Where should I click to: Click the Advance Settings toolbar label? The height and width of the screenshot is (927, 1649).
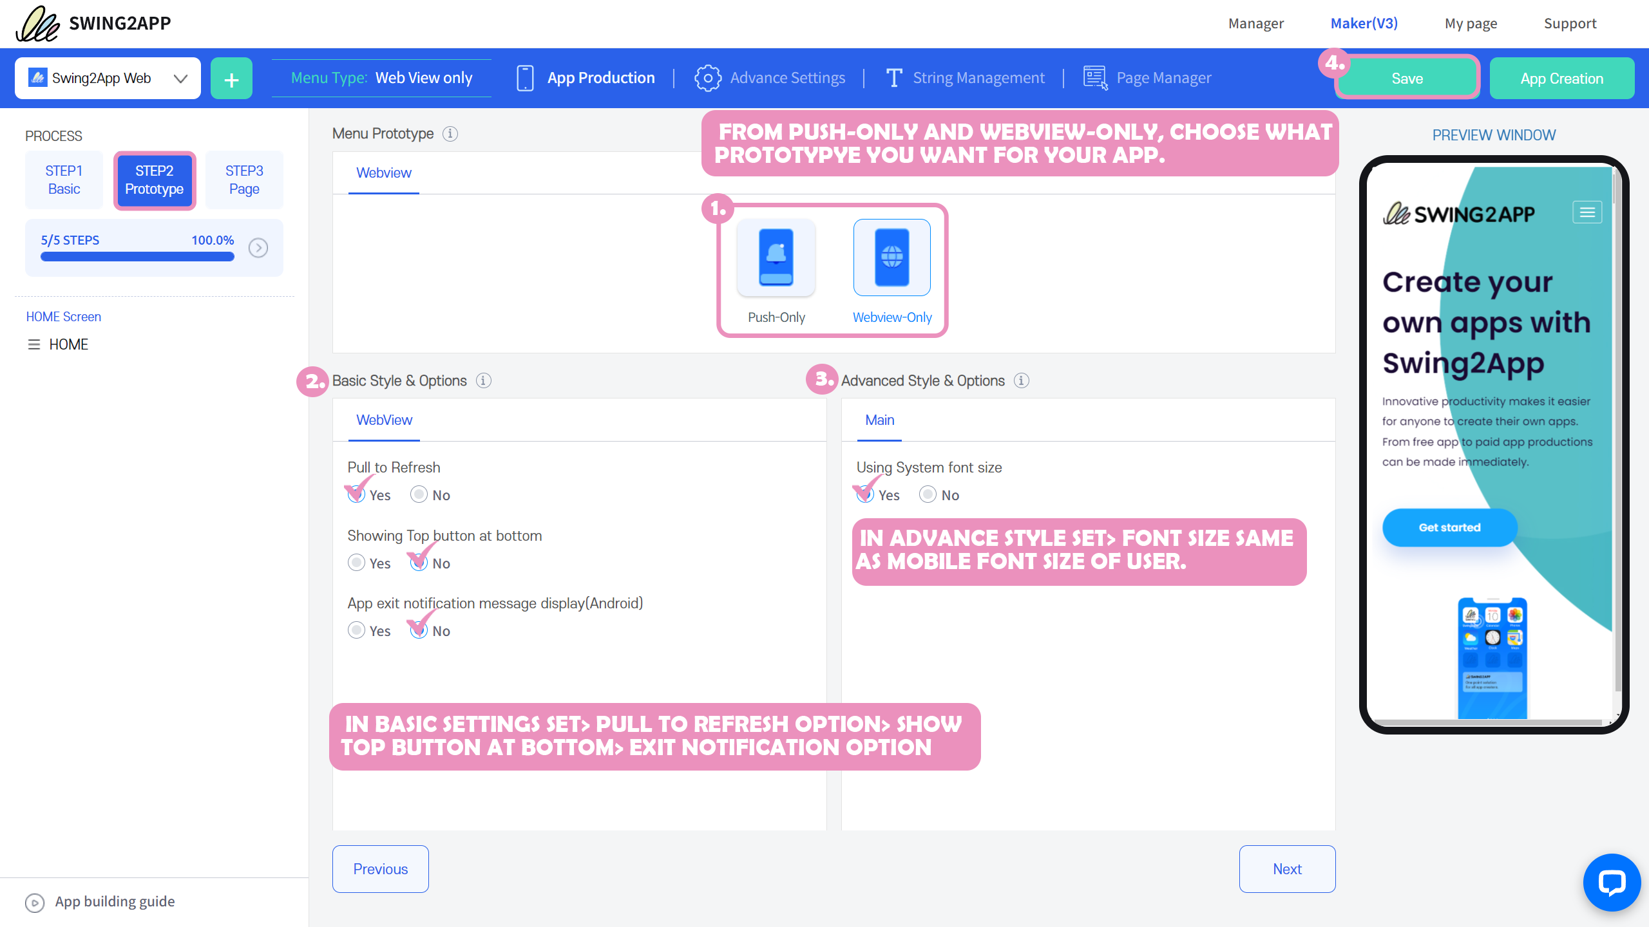(x=788, y=78)
